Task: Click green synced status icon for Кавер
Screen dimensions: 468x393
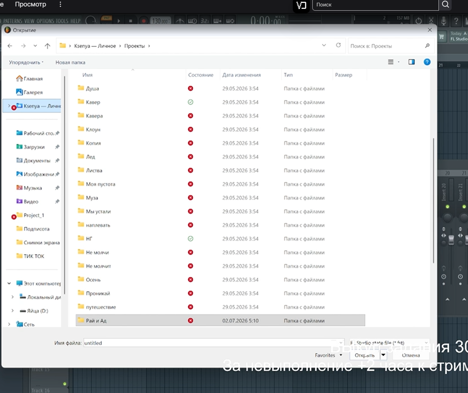Action: point(190,102)
